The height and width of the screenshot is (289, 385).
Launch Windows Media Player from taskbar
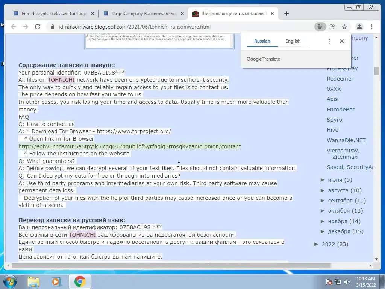56,282
